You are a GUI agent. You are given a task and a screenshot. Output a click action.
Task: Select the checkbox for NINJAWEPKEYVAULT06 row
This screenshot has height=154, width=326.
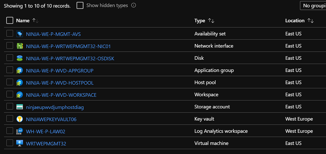pyautogui.click(x=10, y=119)
